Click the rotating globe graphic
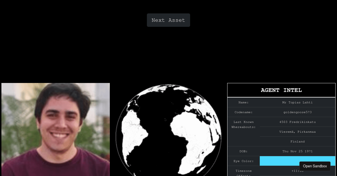 pyautogui.click(x=168, y=130)
